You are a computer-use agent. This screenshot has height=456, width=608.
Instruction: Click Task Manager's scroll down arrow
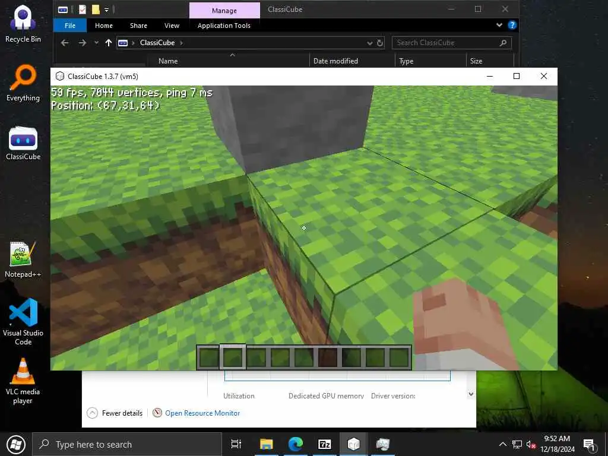pyautogui.click(x=471, y=394)
